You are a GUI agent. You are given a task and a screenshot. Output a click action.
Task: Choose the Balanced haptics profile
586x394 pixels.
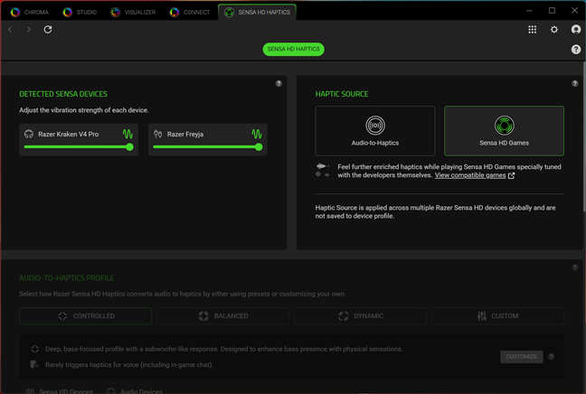click(223, 316)
